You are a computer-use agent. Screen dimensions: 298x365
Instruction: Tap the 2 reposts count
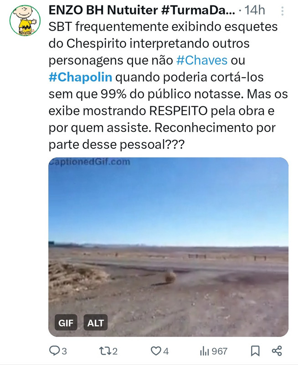pyautogui.click(x=115, y=351)
